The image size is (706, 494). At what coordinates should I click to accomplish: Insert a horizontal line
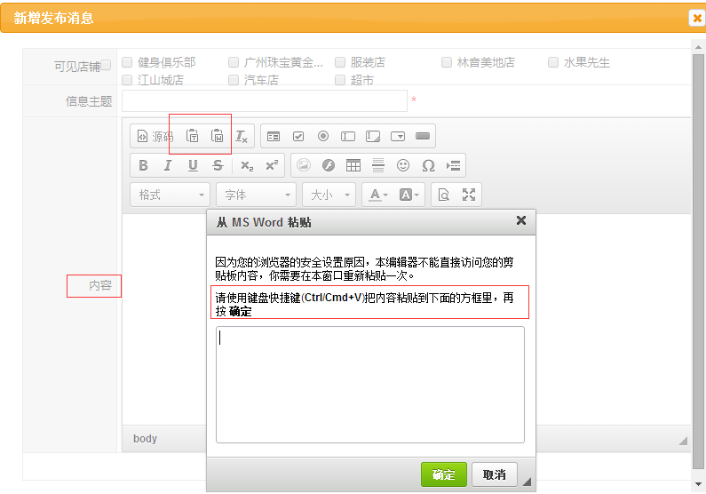pyautogui.click(x=378, y=165)
